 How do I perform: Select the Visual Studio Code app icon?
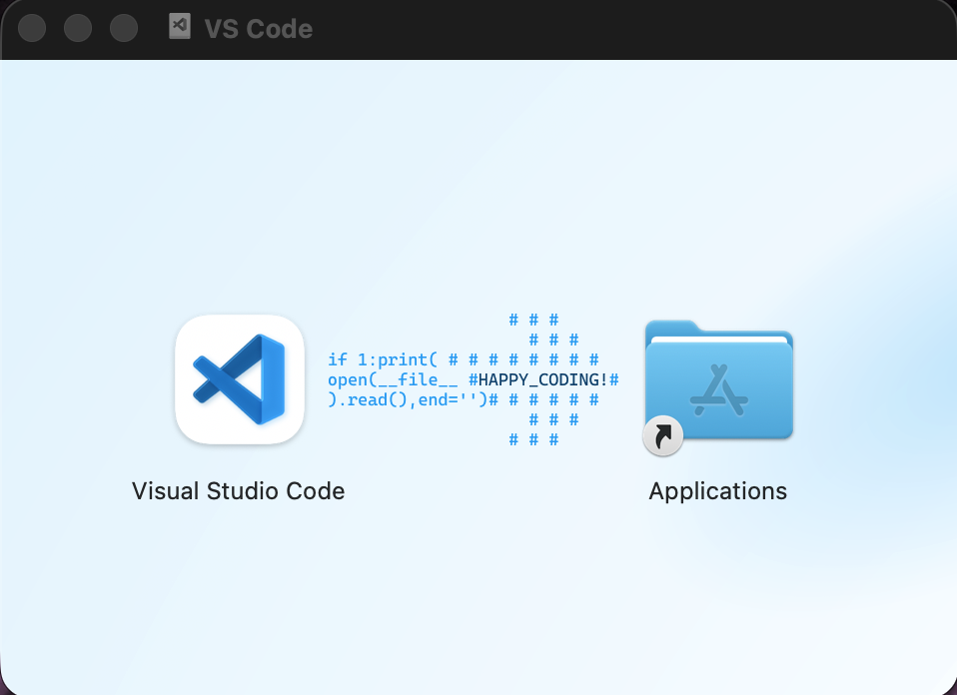pyautogui.click(x=240, y=379)
